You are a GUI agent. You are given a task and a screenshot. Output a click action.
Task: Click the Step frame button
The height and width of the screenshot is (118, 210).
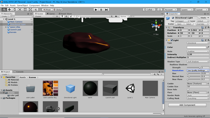pos(106,10)
